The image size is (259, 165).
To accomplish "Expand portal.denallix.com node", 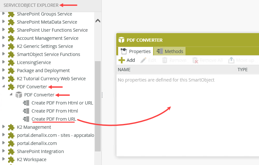I will click(4, 143).
